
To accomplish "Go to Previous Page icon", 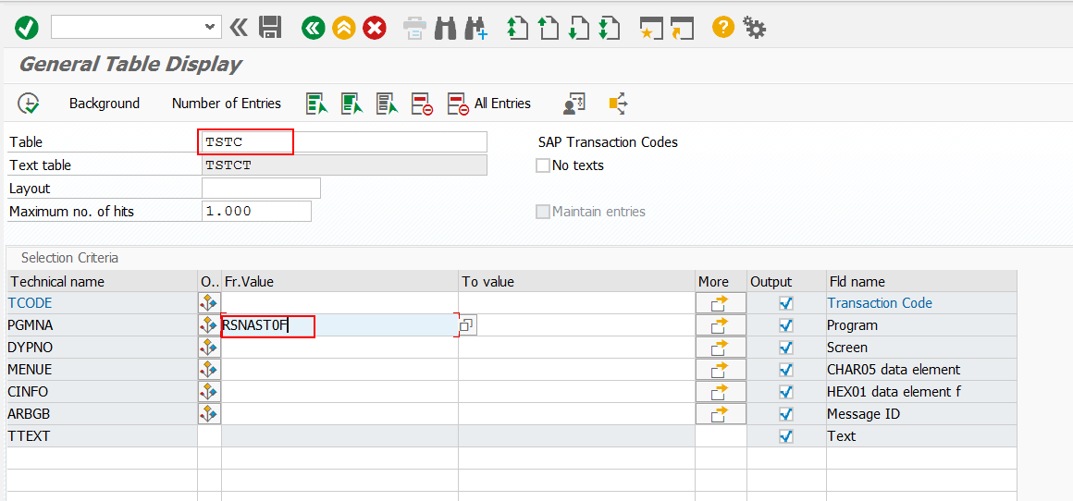I will (x=548, y=28).
